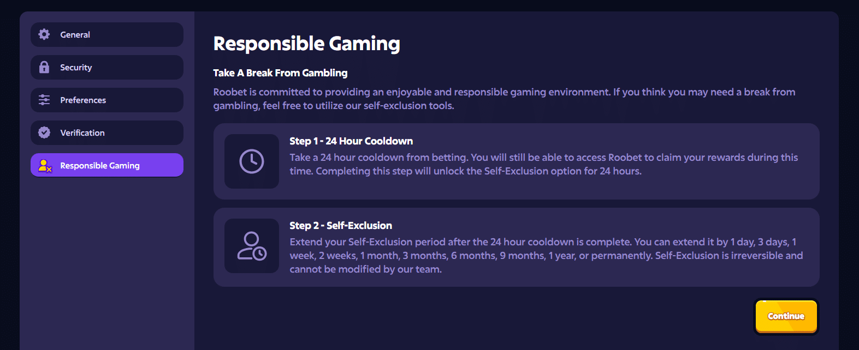The height and width of the screenshot is (350, 859).
Task: Click the Take A Break From Gambling heading
Action: click(280, 73)
